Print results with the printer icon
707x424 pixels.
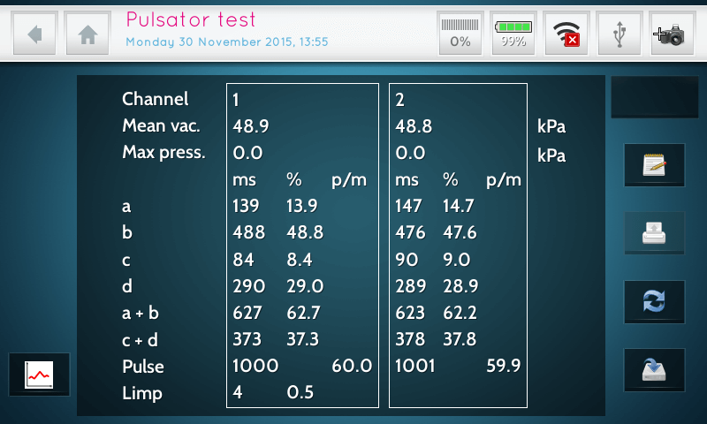654,233
